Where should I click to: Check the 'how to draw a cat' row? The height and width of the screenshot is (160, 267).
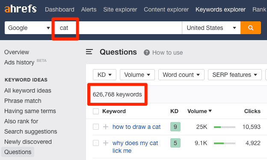96,127
